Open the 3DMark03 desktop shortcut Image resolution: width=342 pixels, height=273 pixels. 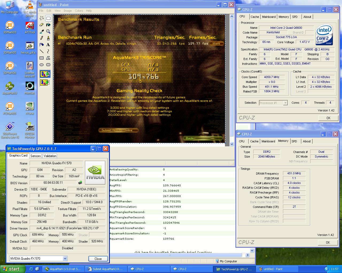point(10,27)
